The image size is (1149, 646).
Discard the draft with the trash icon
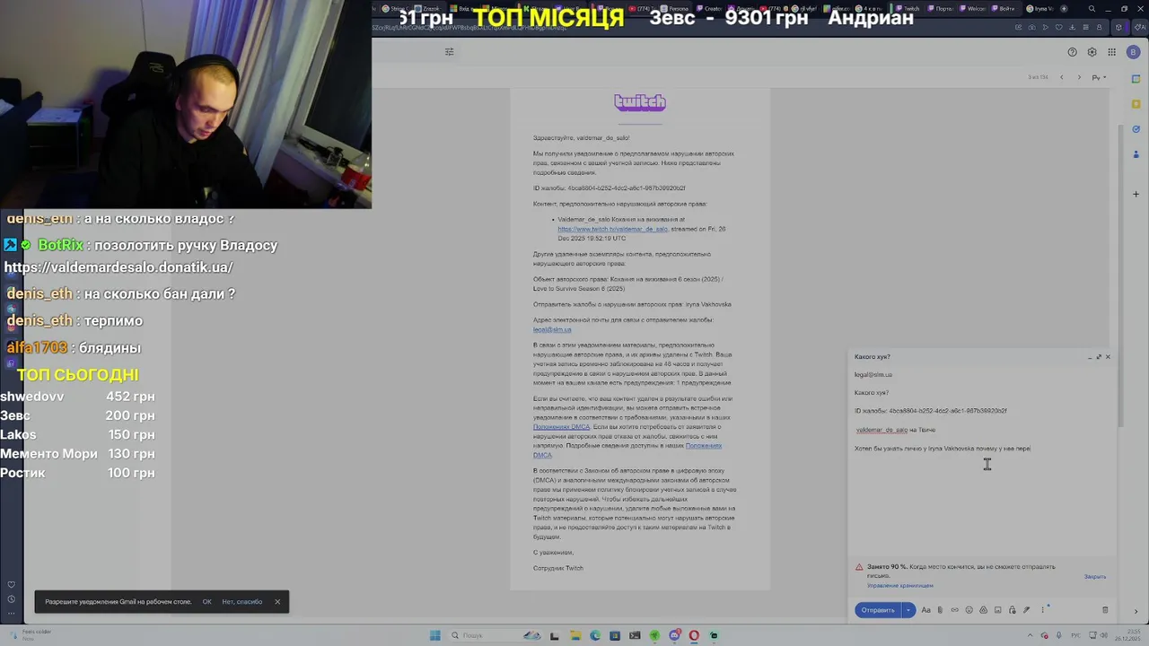point(1105,610)
